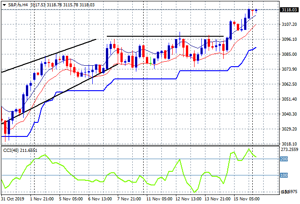Click the 5 Nov 05:00 time label
300x204 pixels.
click(x=71, y=199)
